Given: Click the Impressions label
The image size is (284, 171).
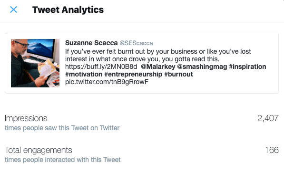Looking at the screenshot, I should click(26, 118).
